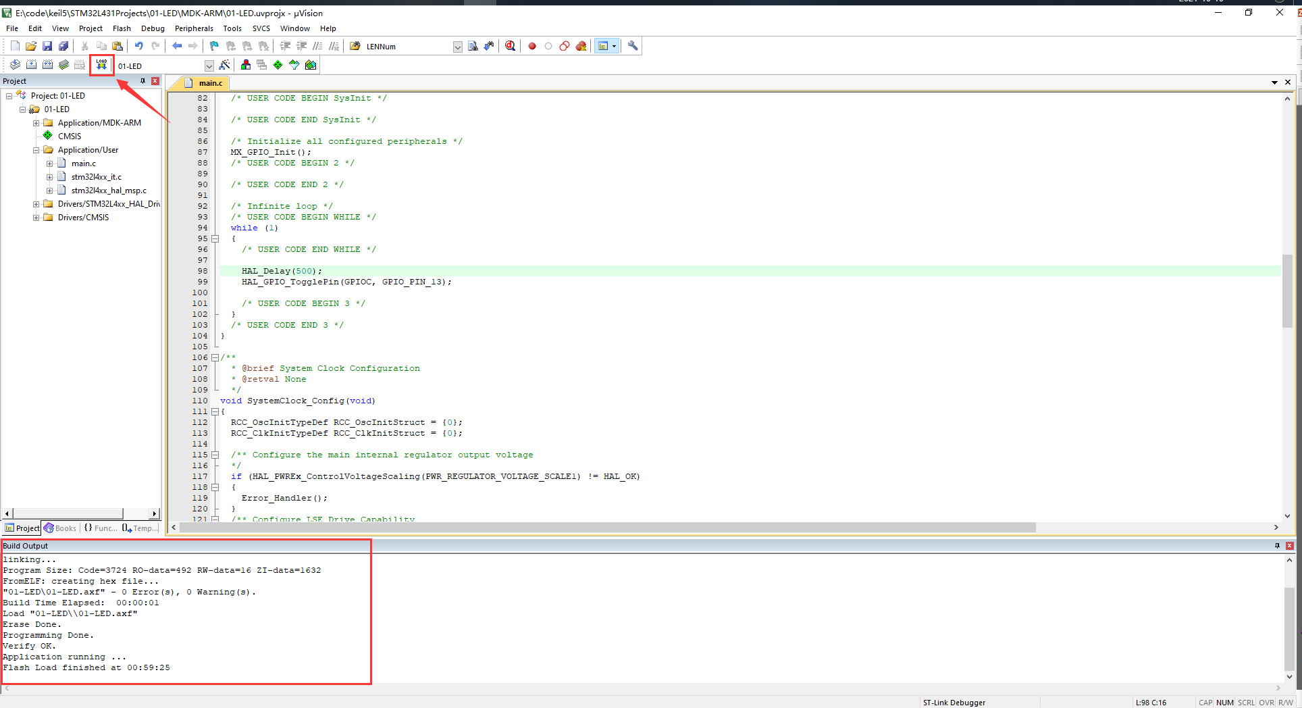The height and width of the screenshot is (708, 1302).
Task: Translate the current file
Action: click(15, 65)
